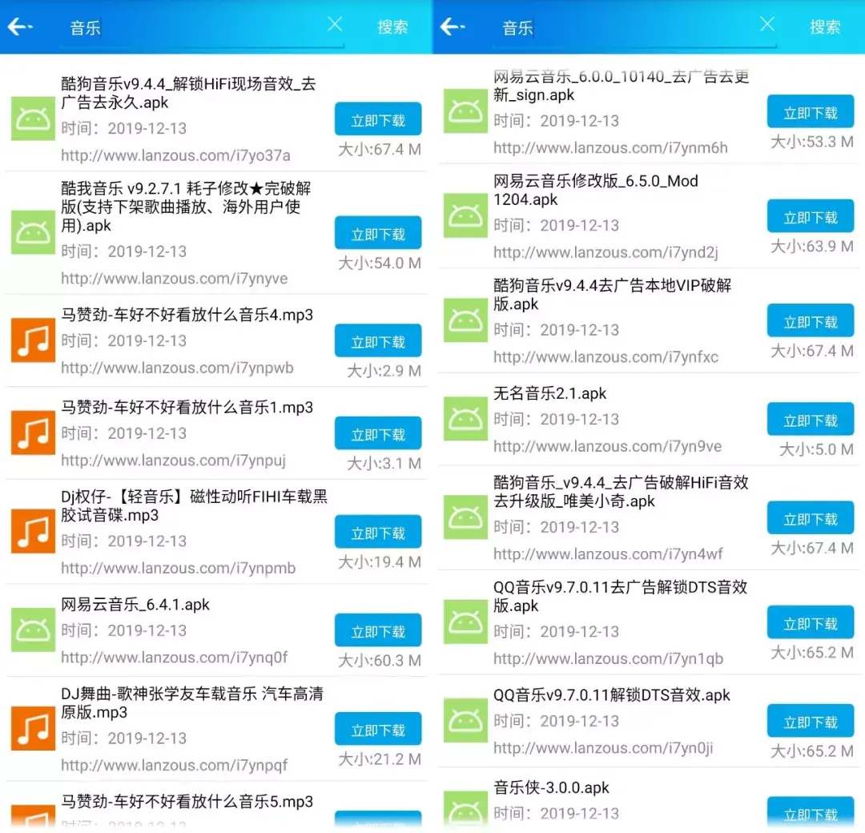
Task: Select size label 大小:19.4 M
Action: tap(380, 562)
